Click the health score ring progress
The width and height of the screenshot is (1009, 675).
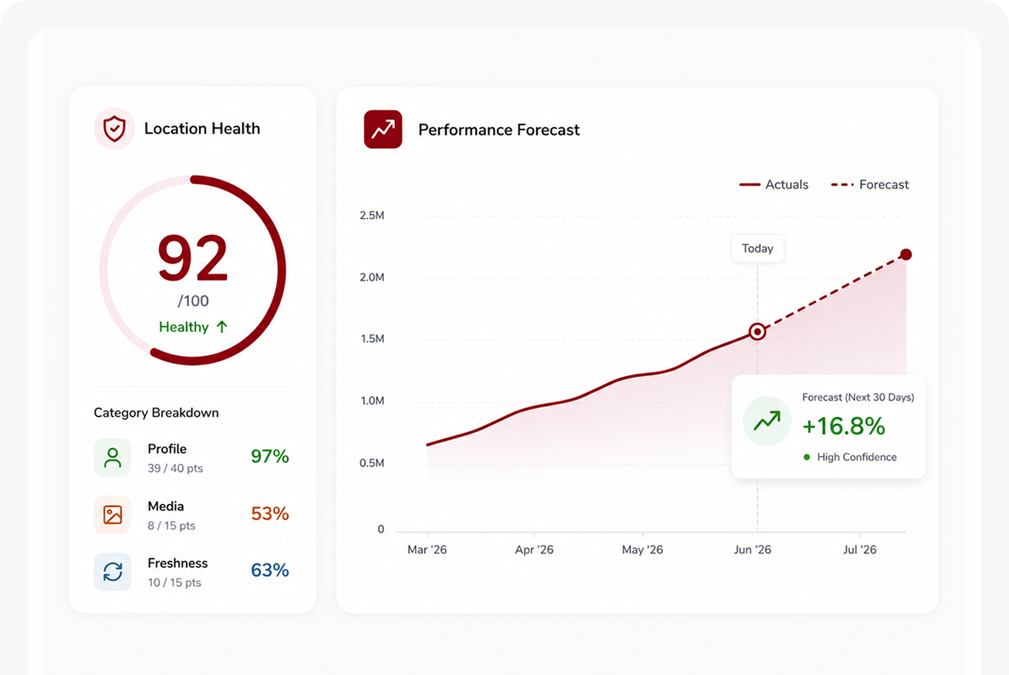(193, 270)
